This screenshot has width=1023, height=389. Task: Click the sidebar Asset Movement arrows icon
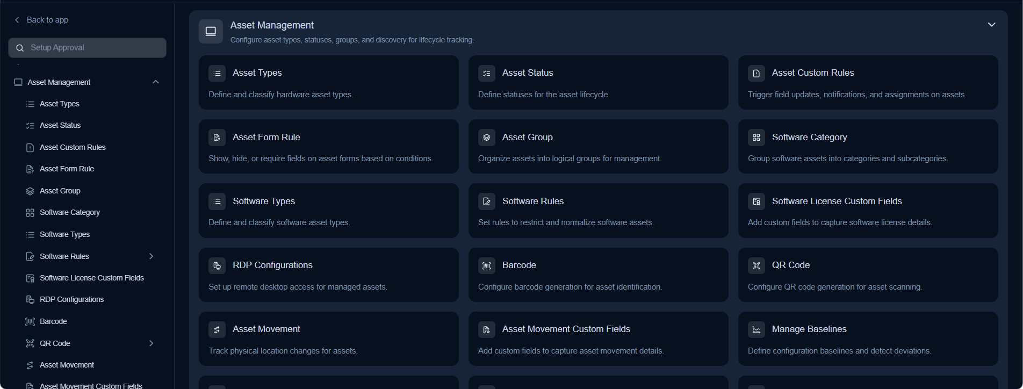(30, 365)
